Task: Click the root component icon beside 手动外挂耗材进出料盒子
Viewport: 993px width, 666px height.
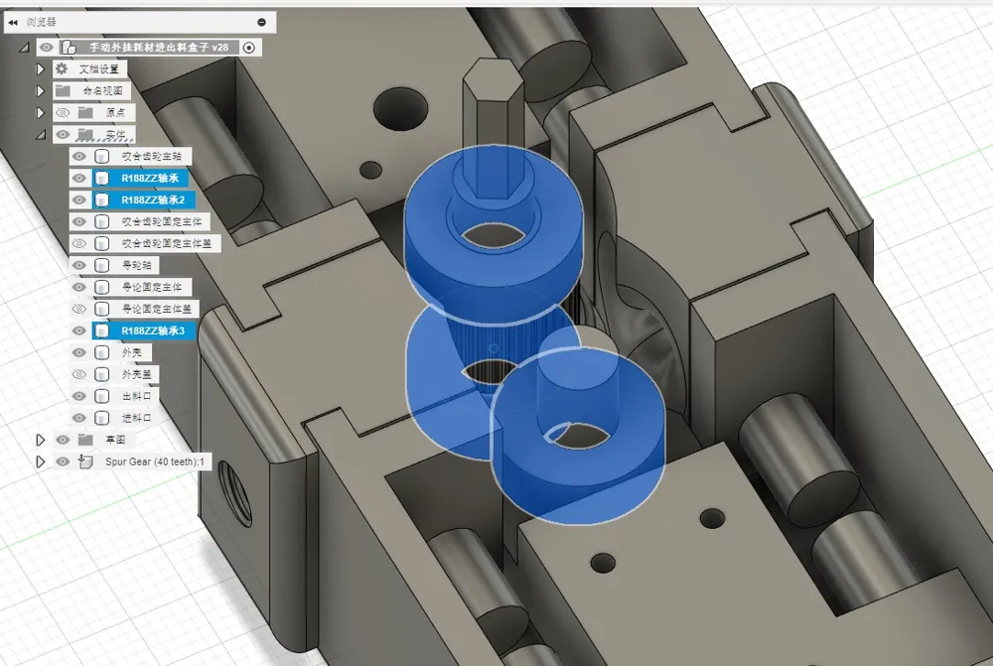Action: (69, 47)
